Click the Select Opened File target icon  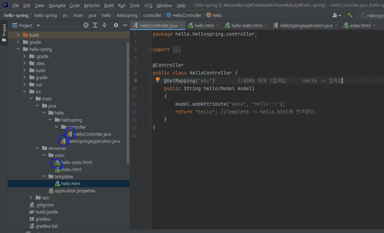point(86,25)
